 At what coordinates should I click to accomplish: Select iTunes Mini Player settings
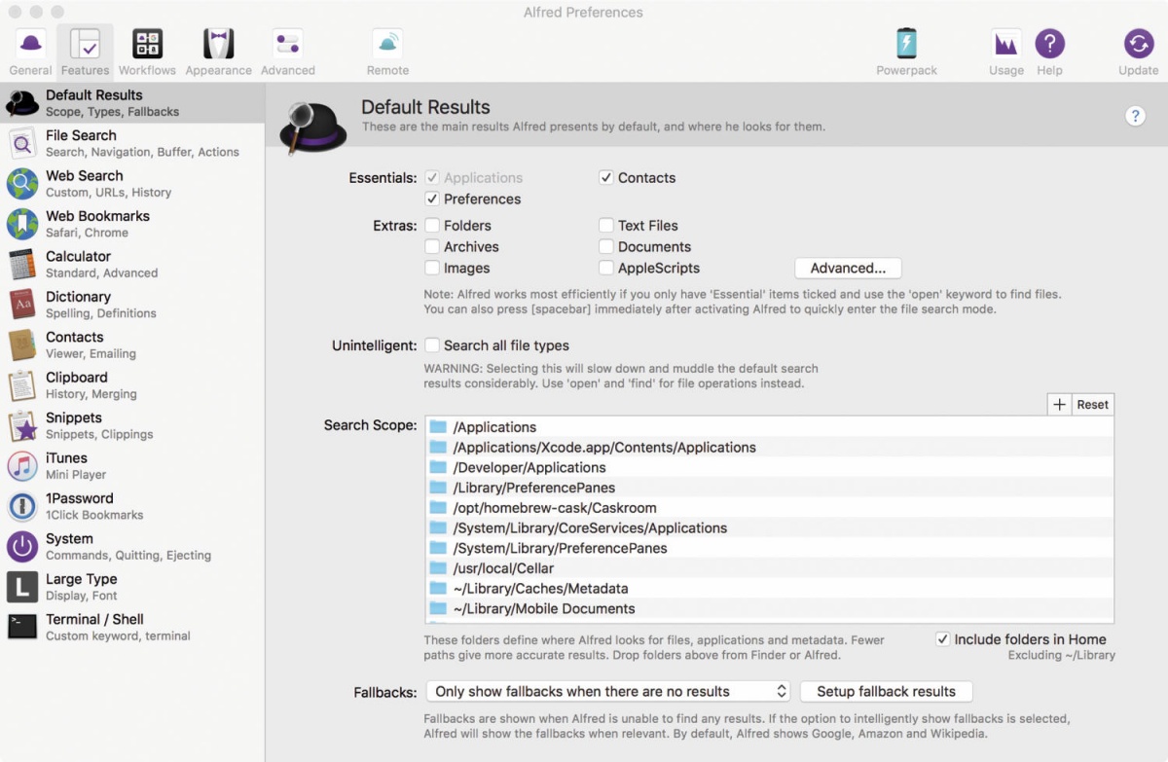pyautogui.click(x=132, y=466)
